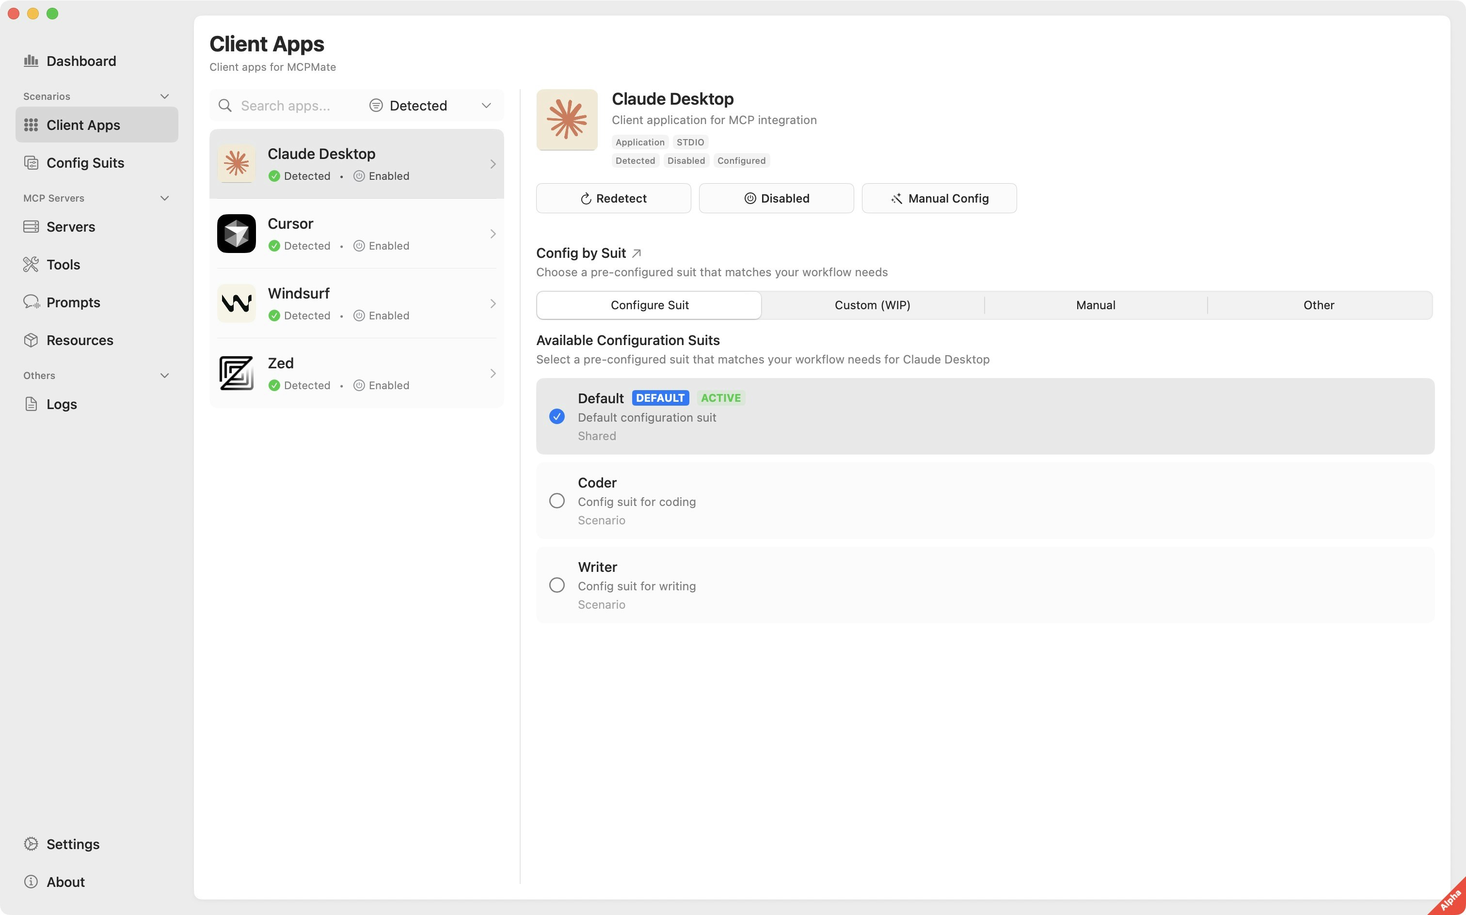1466x915 pixels.
Task: View the Logs panel
Action: [62, 404]
